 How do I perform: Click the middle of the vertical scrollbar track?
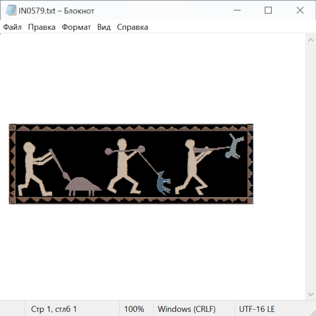click(x=310, y=167)
